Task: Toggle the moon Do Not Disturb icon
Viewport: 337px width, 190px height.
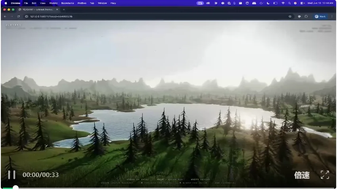Action: 268,3
